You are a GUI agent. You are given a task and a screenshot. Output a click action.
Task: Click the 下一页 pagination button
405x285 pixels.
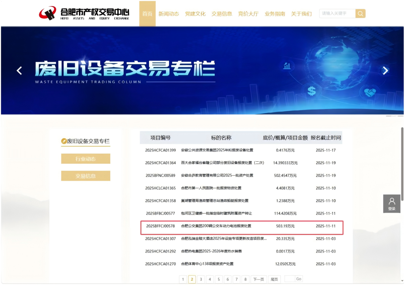[258, 279]
